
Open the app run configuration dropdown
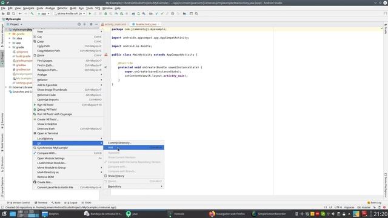pos(44,13)
